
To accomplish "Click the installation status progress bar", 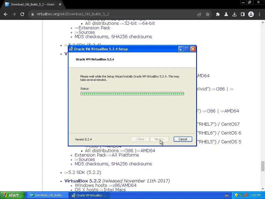I will 132,94.
